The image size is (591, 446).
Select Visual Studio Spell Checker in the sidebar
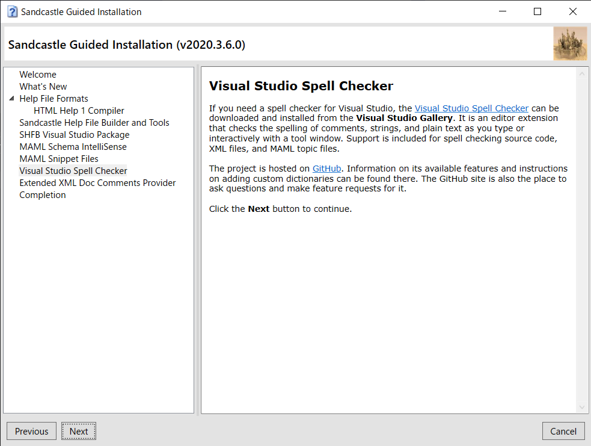click(73, 170)
